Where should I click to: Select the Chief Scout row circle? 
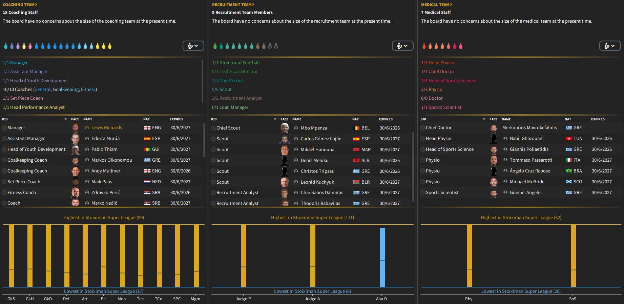[x=213, y=128]
